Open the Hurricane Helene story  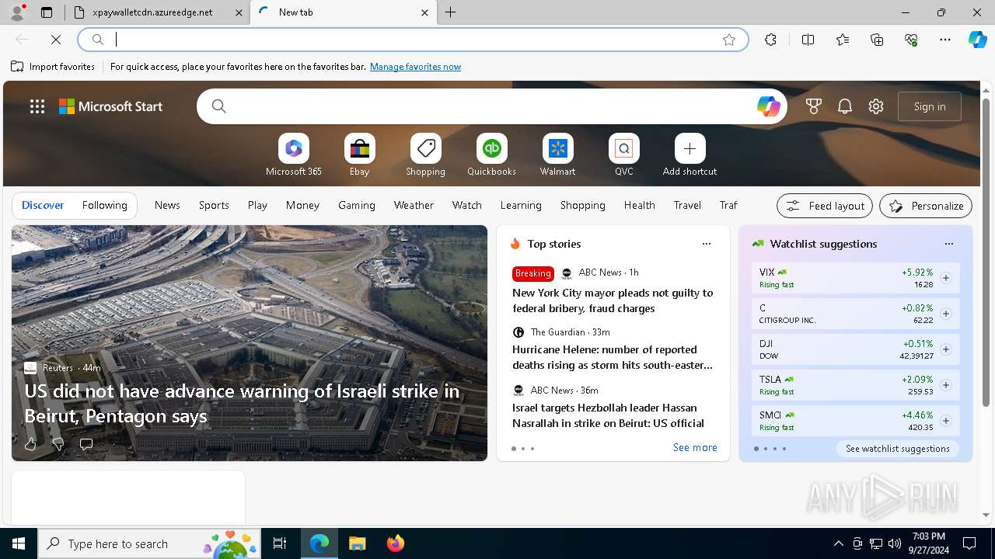coord(613,357)
